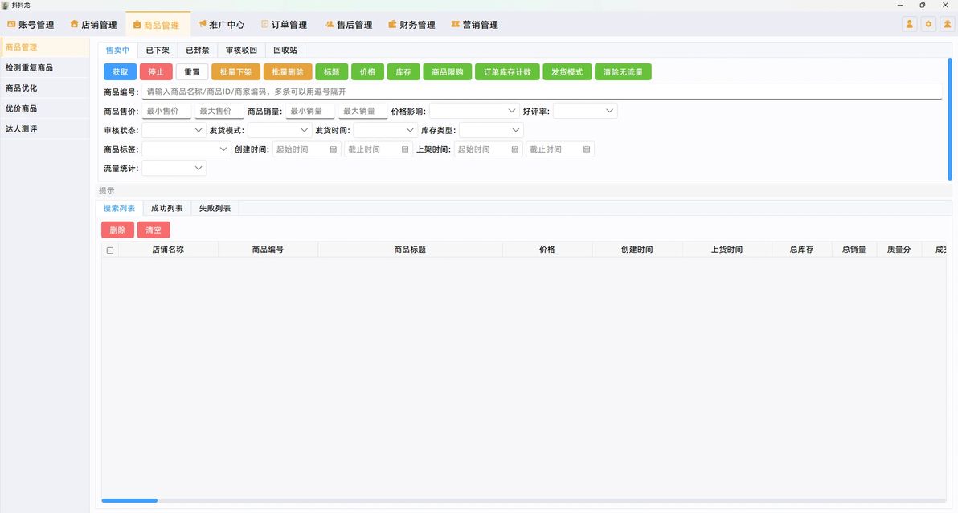Expand the 审核状态 dropdown

click(174, 130)
